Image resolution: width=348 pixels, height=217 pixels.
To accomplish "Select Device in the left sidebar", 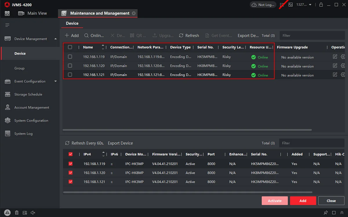I will tap(30, 54).
